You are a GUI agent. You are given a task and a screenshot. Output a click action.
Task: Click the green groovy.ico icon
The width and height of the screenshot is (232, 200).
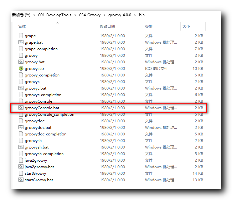[21, 68]
